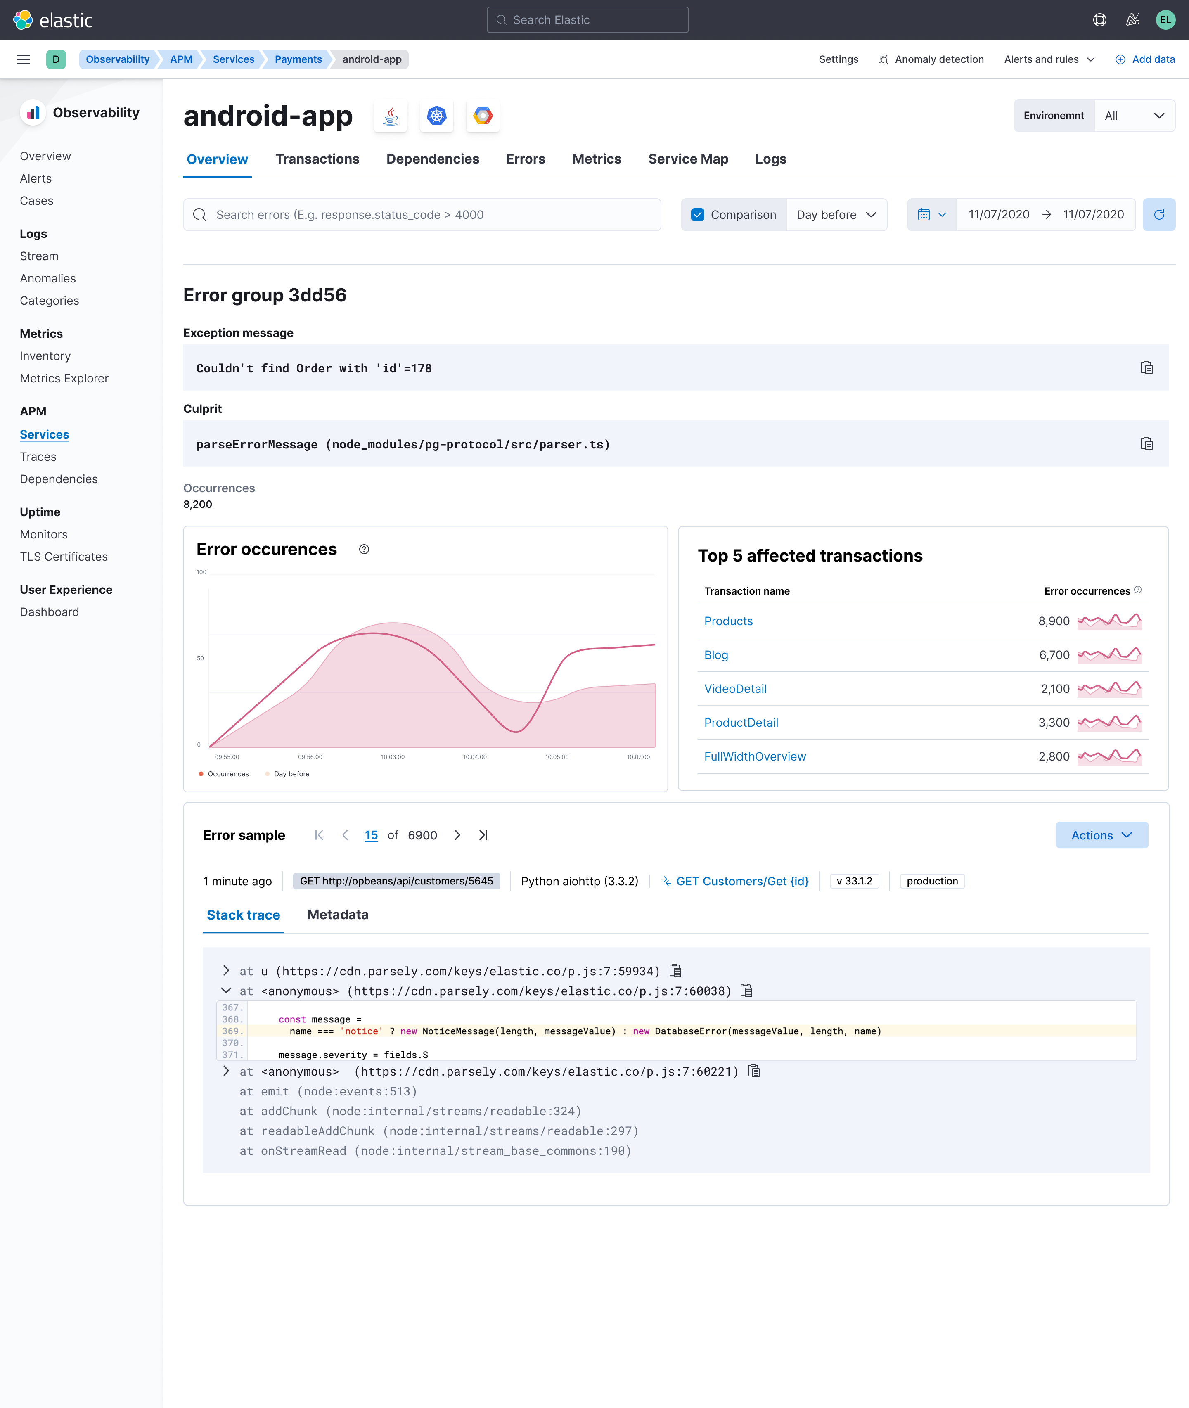The height and width of the screenshot is (1408, 1189).
Task: Click the green D space avatar
Action: pos(56,59)
